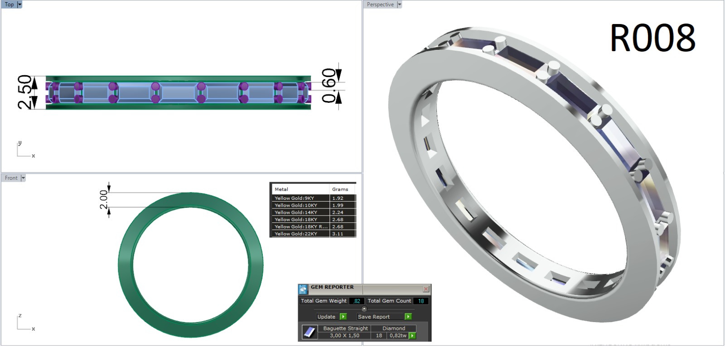Click the 'Total Gem Weight' label
Image resolution: width=725 pixels, height=347 pixels.
[x=324, y=301]
